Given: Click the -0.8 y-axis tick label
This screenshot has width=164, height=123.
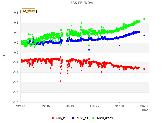Looking at the screenshot, I should pos(16,92).
